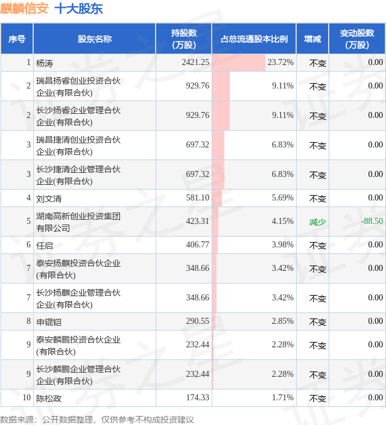Select the 持股数(万股) column header
The width and height of the screenshot is (386, 425).
click(x=184, y=39)
